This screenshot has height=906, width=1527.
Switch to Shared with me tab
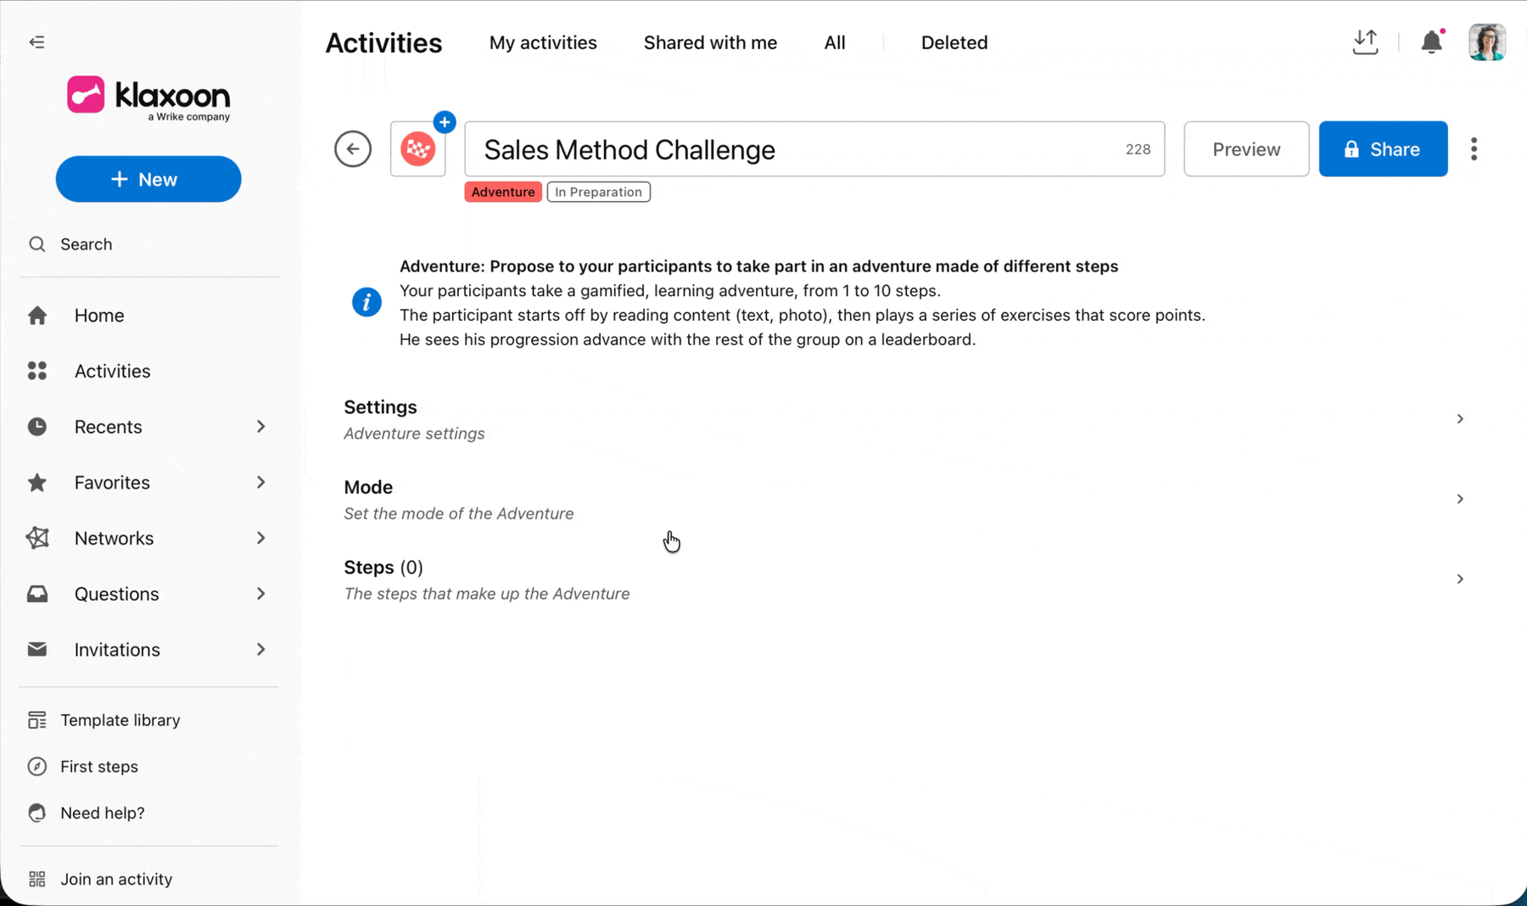(710, 42)
